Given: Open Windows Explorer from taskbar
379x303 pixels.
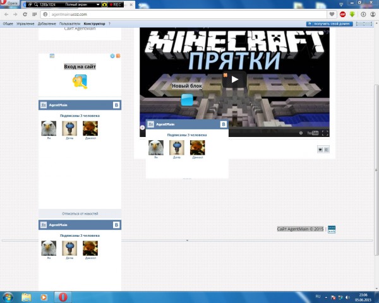Looking at the screenshot, I should pyautogui.click(x=26, y=297).
